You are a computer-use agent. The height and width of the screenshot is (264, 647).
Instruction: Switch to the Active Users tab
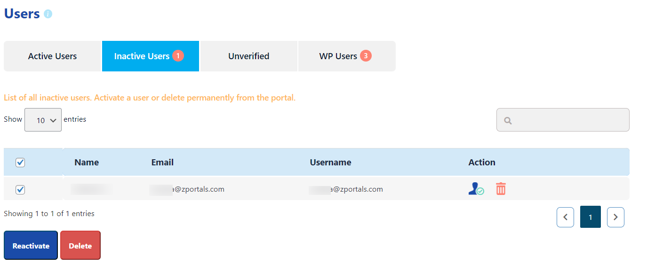click(x=52, y=56)
